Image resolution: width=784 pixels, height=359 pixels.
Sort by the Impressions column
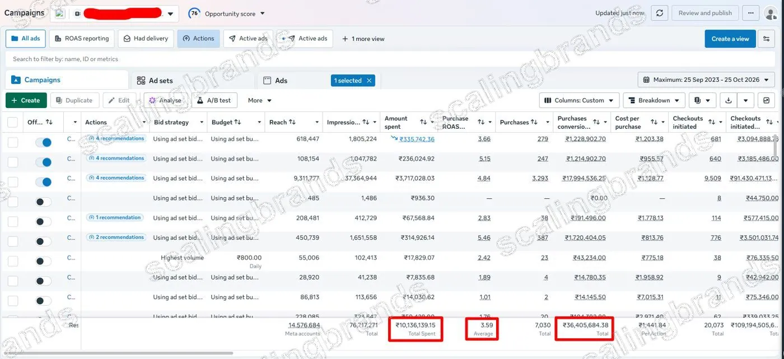[366, 122]
